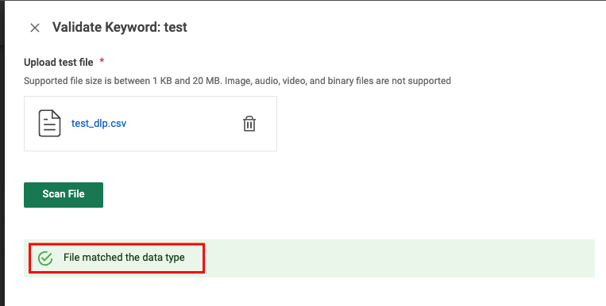Viewport: 606px width, 306px height.
Task: Close the Validate Keyword panel
Action: tap(35, 28)
